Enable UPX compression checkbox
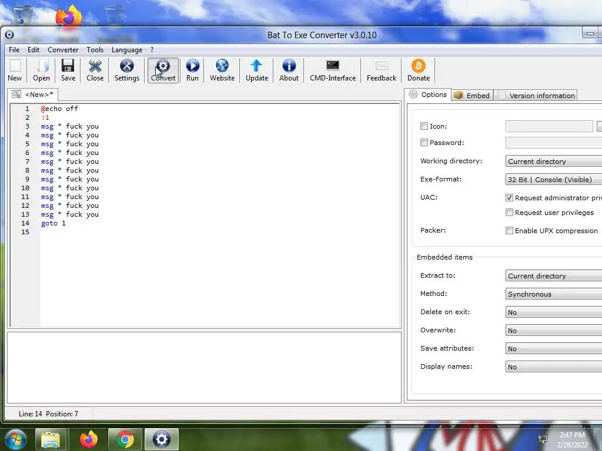 [509, 230]
